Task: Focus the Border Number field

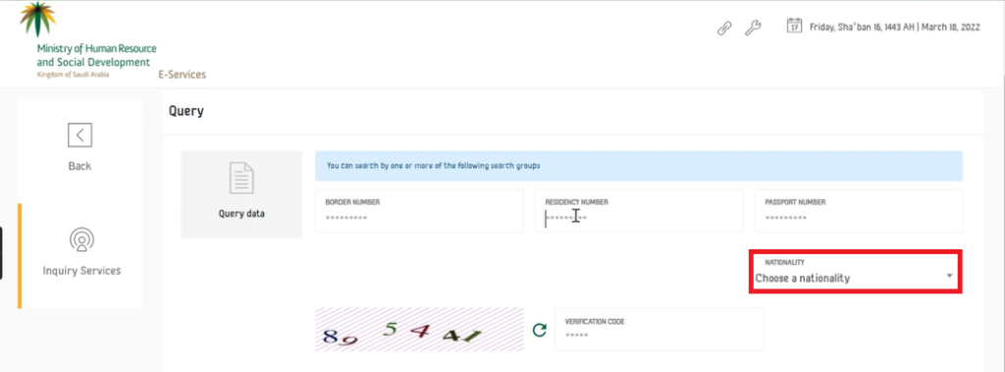Action: 419,210
